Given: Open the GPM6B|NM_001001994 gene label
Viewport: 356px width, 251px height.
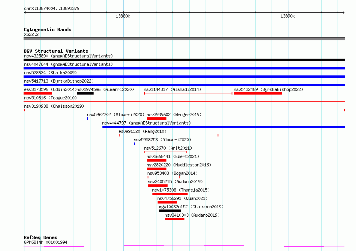Looking at the screenshot, I should pyautogui.click(x=46, y=242).
